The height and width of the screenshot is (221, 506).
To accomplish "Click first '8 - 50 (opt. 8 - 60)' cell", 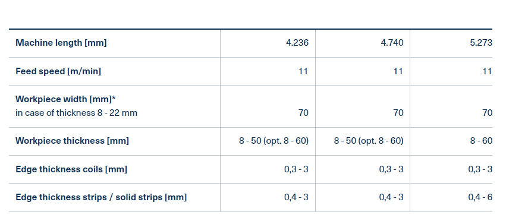I will [274, 141].
